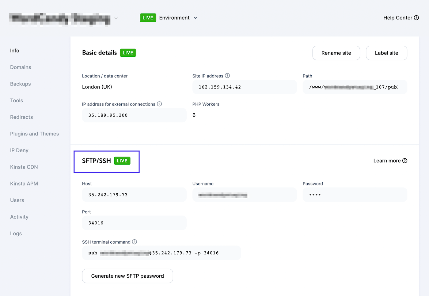Select Domains in the sidebar

click(x=21, y=67)
